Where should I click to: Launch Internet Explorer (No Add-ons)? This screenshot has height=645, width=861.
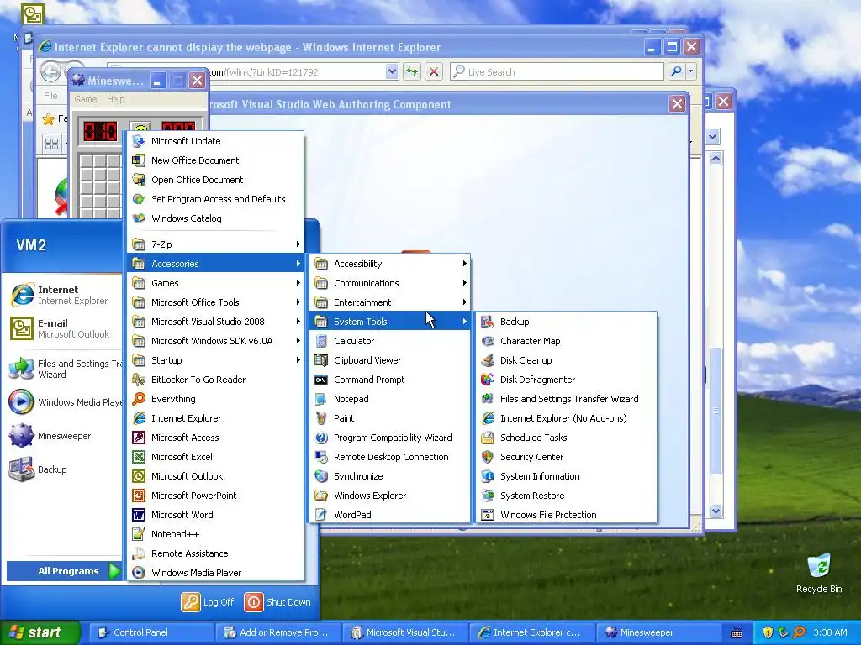click(x=566, y=418)
